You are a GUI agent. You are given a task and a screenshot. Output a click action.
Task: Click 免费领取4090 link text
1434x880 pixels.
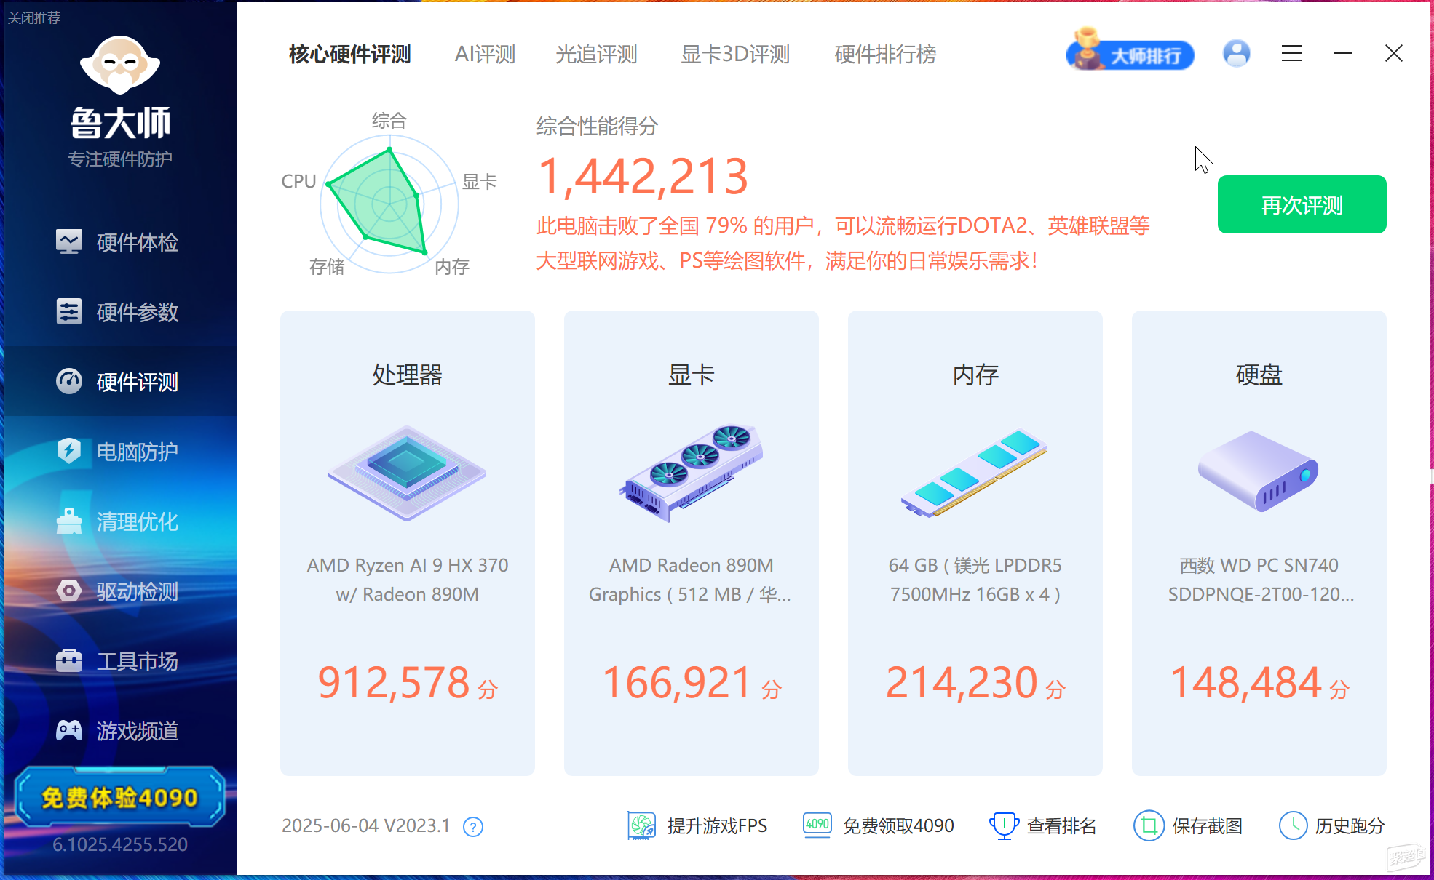(x=898, y=826)
